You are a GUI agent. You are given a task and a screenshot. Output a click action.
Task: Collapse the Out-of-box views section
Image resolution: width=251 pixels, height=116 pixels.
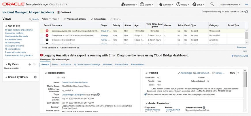[6, 26]
